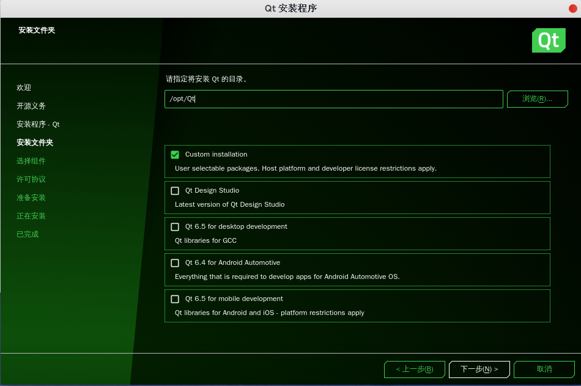Uncheck the Custom installation checkbox
Image resolution: width=581 pixels, height=386 pixels.
coord(175,155)
